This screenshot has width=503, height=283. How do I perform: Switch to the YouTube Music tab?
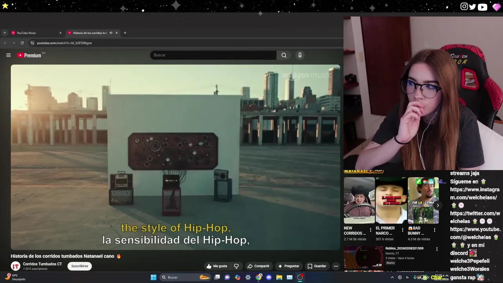[x=36, y=33]
